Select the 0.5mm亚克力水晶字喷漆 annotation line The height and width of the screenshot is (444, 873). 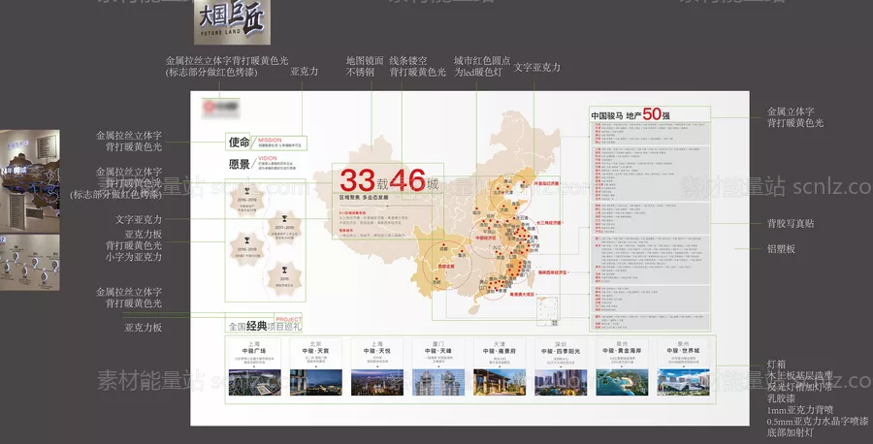pos(818,421)
